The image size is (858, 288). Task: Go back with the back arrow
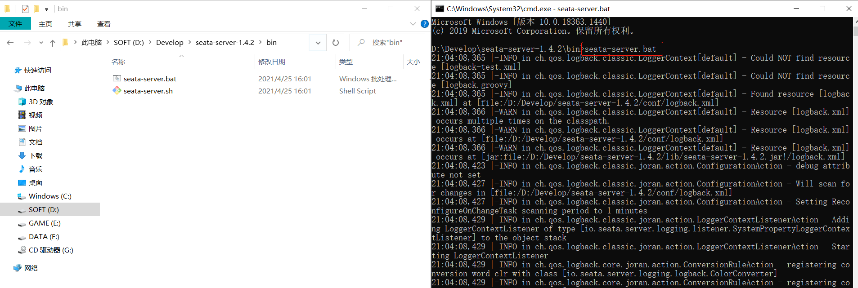click(x=10, y=43)
